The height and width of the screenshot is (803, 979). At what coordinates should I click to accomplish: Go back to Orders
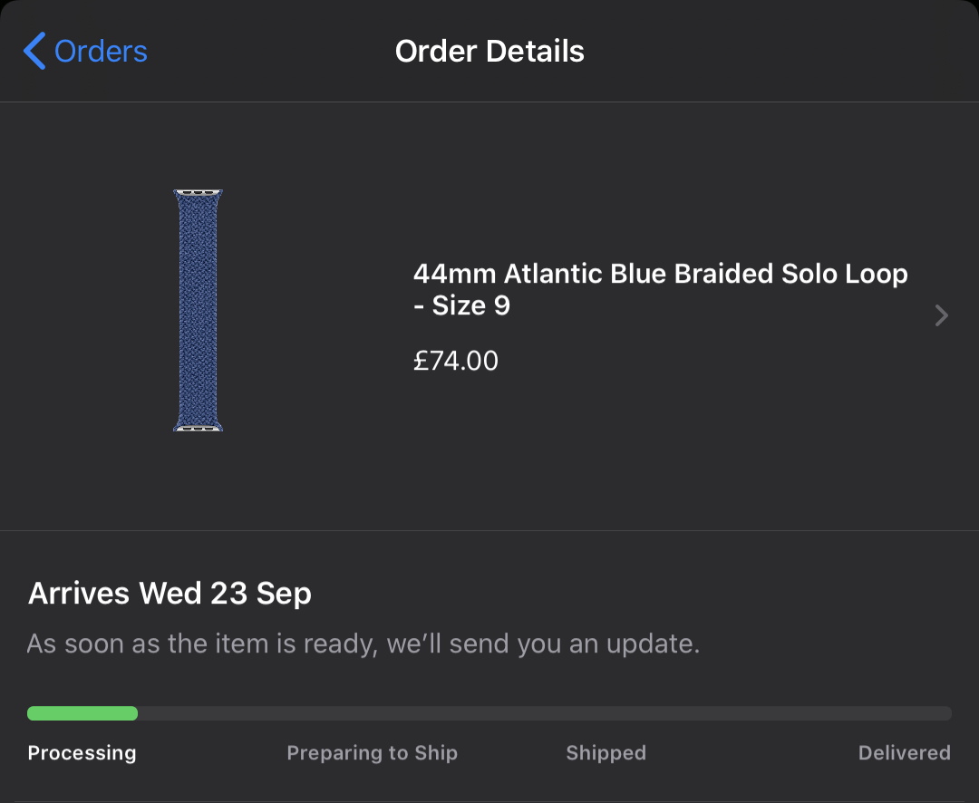coord(85,51)
